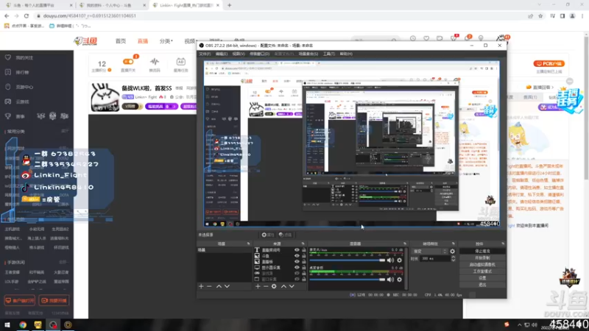Lock the 斗鱼 image source
Viewport: 589px width, 331px height.
[x=304, y=255]
